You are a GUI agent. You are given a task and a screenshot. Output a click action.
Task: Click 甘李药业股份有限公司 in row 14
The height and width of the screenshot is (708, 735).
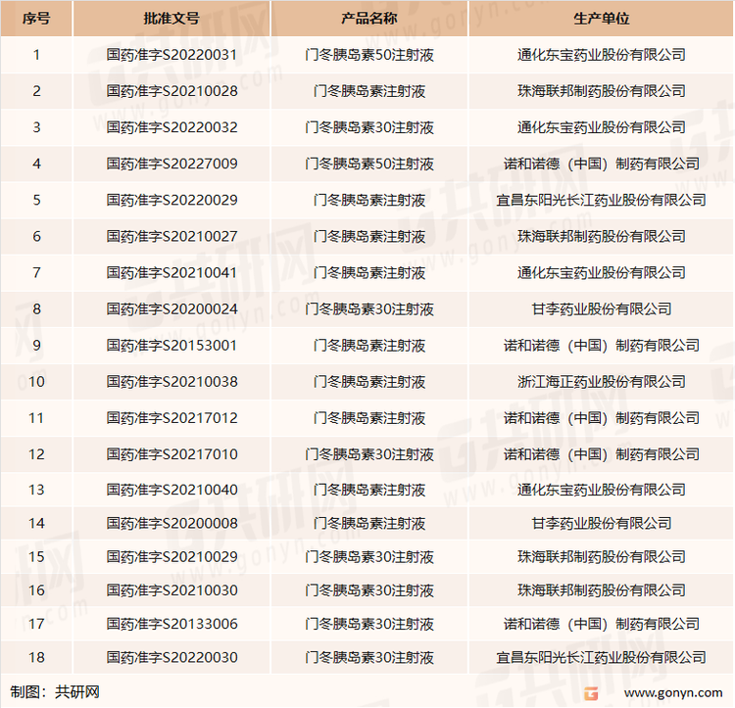coord(602,523)
